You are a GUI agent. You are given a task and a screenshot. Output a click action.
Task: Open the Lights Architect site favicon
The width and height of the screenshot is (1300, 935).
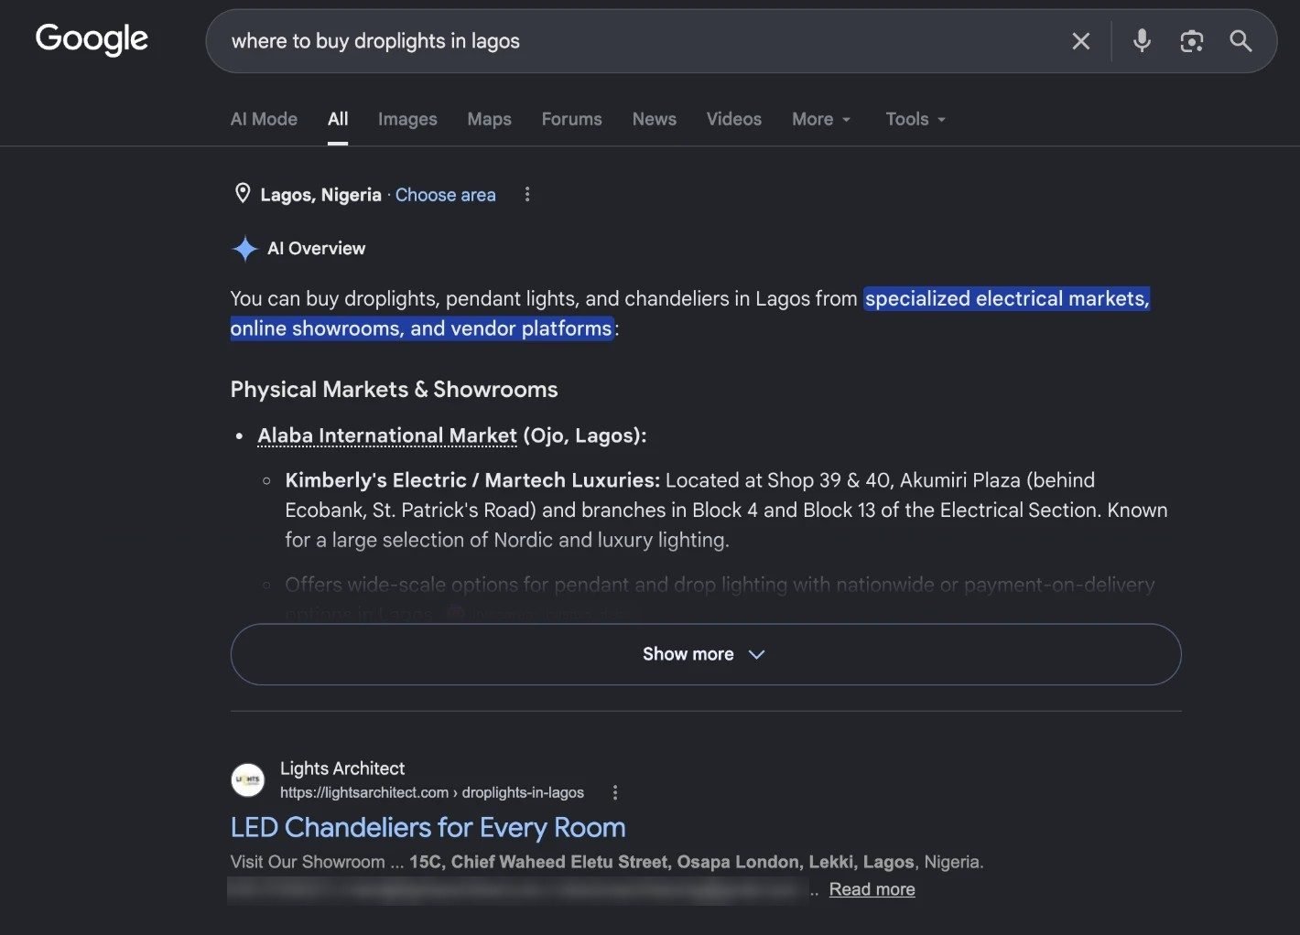247,780
